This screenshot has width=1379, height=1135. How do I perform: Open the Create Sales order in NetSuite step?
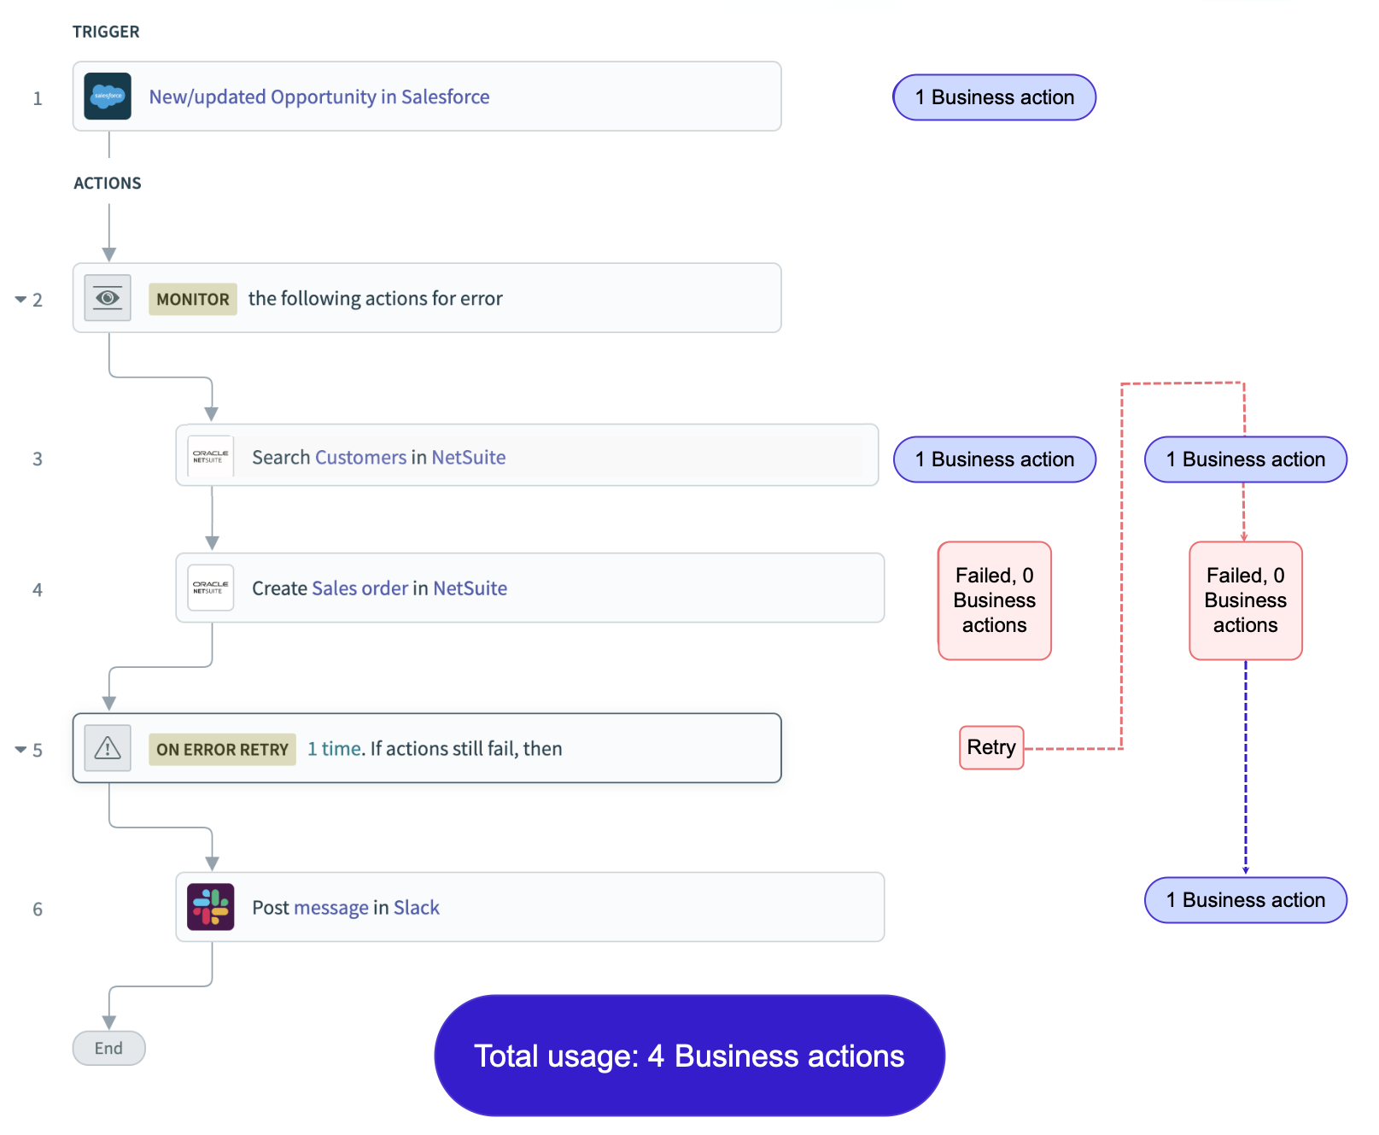point(379,588)
